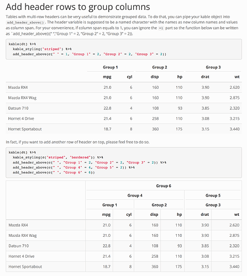Click the add_header_above line containing "Group 6" = 6

pyautogui.click(x=54, y=172)
